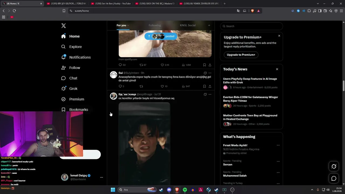Image resolution: width=345 pixels, height=194 pixels.
Task: Dismiss the Upgrade to Premium+ card
Action: click(x=279, y=36)
